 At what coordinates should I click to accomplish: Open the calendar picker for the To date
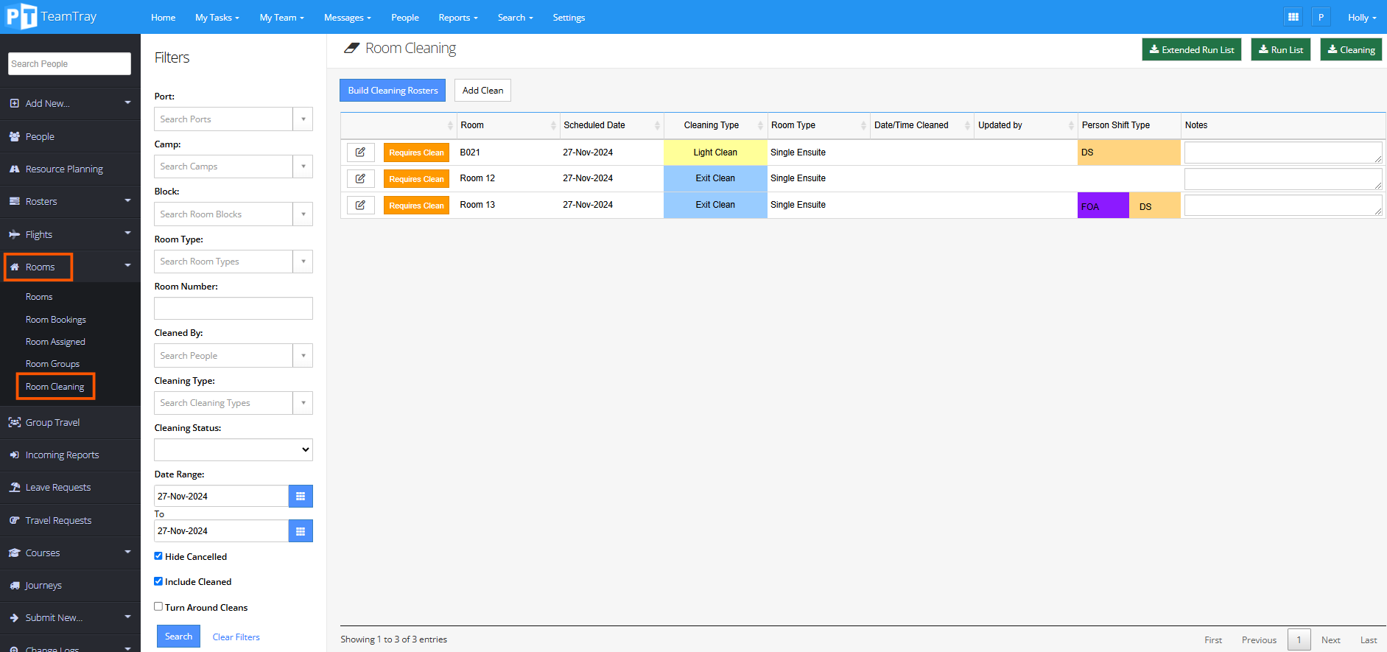(x=301, y=531)
